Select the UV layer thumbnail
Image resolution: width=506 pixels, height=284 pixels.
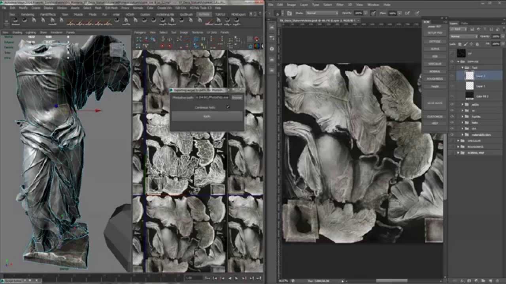[x=461, y=53]
